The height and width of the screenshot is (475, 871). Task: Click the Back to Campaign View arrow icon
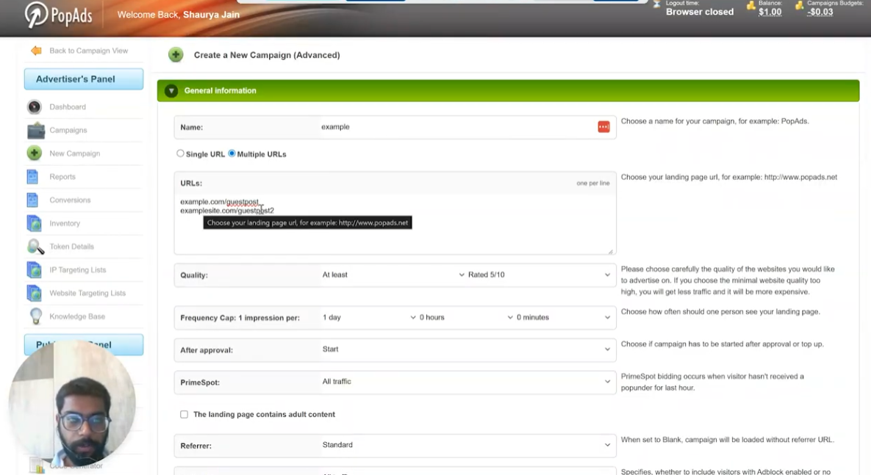point(36,51)
